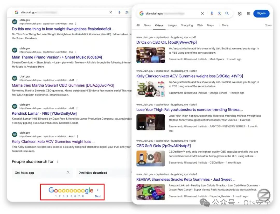Play the Shameless Snacks Keto Gummies thumbnail
The image size is (280, 214).
pos(151,192)
